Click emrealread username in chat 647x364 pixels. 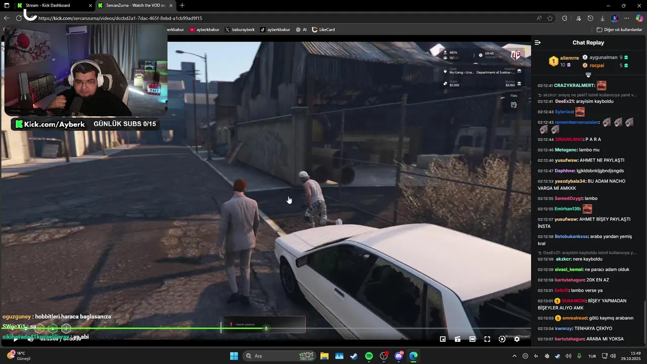tap(575, 318)
